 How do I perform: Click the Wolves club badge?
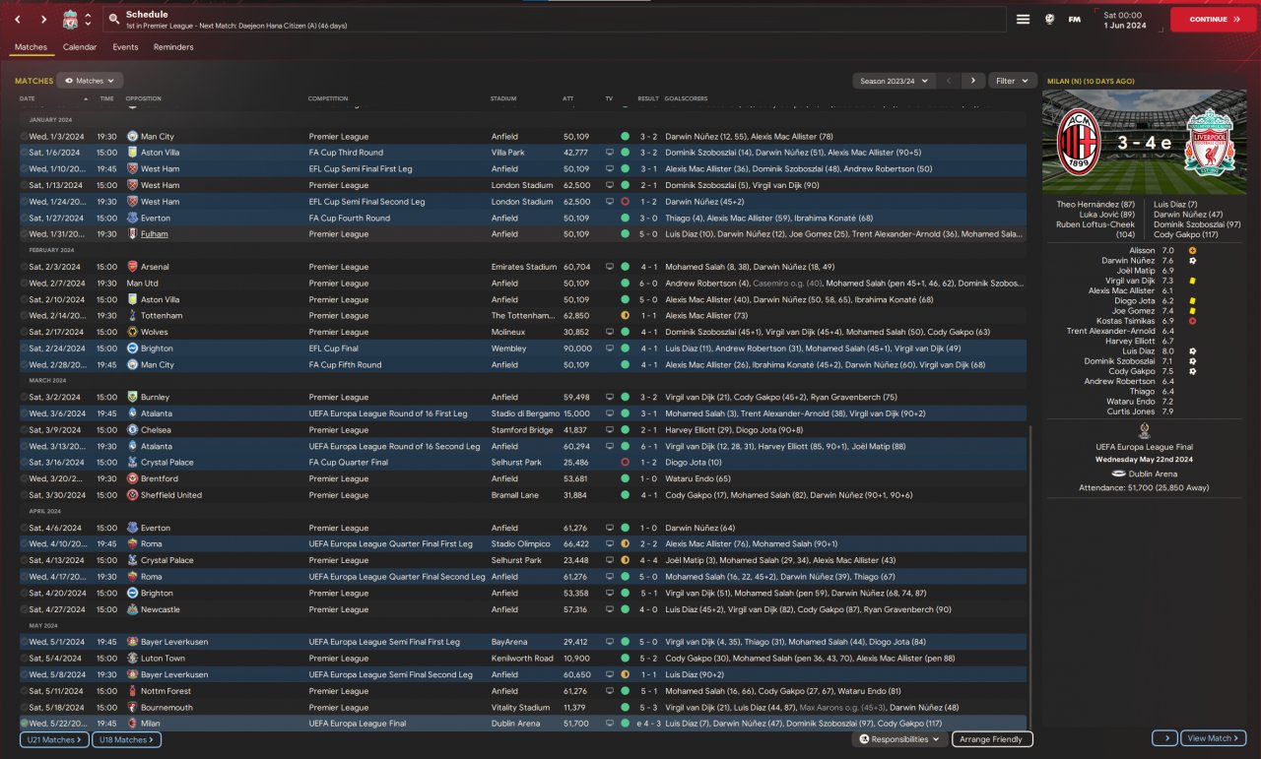(133, 332)
